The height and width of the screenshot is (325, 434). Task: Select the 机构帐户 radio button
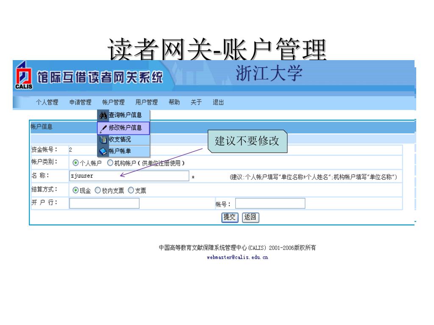110,163
